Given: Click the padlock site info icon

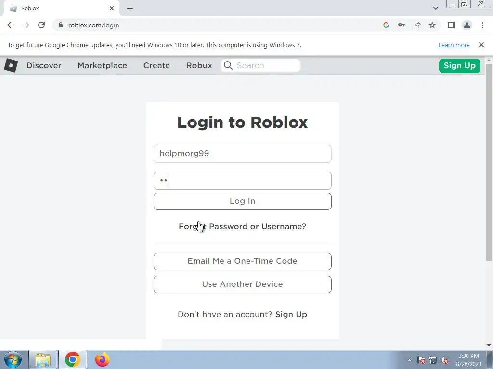Looking at the screenshot, I should tap(61, 25).
